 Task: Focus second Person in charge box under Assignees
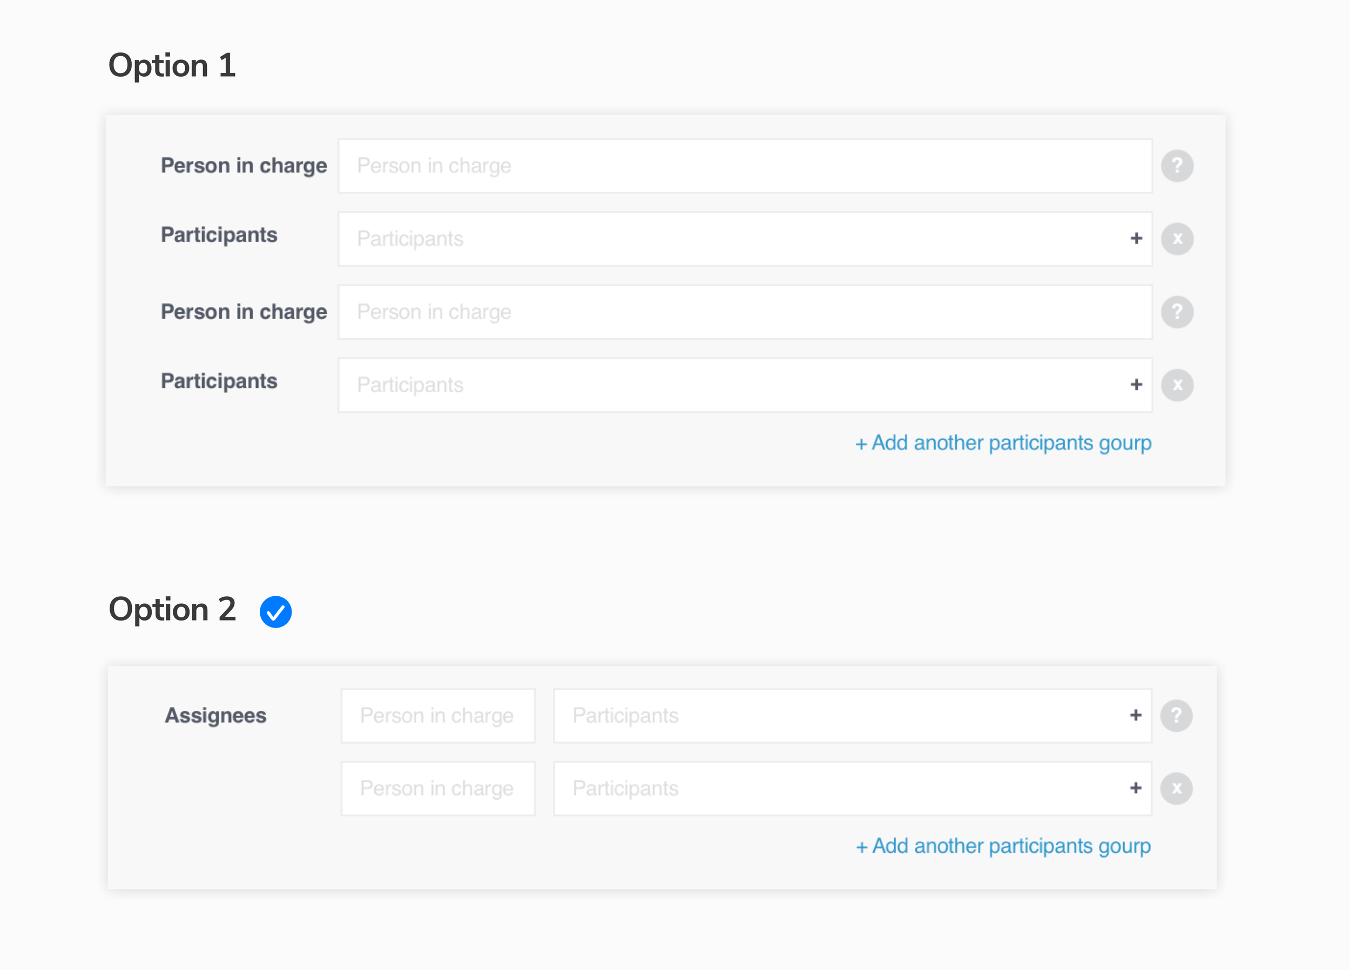coord(437,789)
